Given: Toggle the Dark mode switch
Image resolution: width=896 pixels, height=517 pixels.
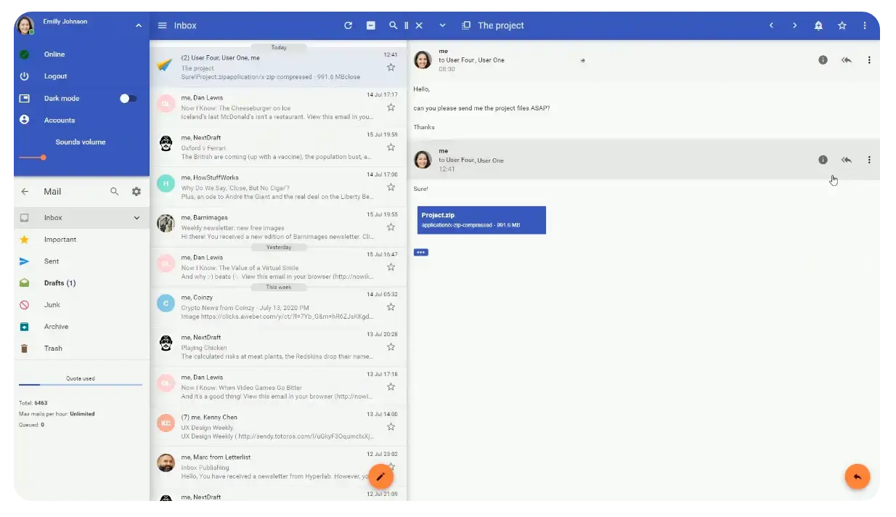Looking at the screenshot, I should (x=128, y=98).
